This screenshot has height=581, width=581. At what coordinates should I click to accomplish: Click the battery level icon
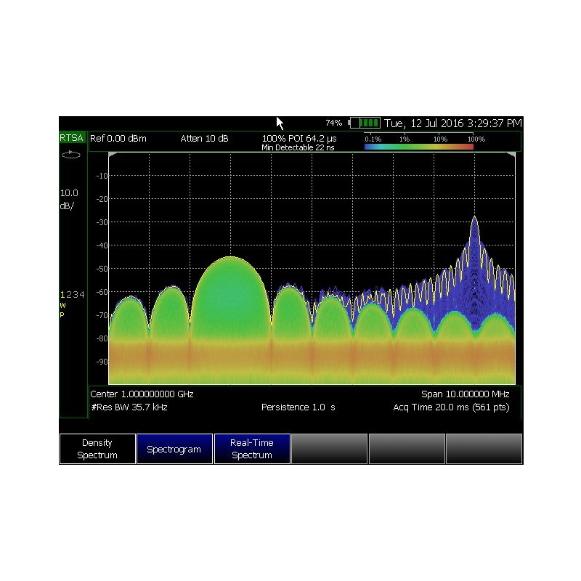[x=365, y=123]
